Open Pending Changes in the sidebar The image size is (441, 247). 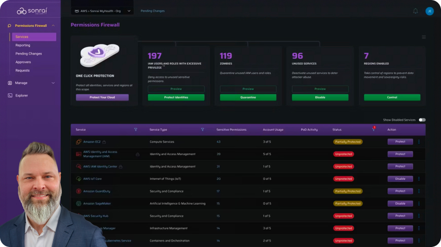point(28,54)
